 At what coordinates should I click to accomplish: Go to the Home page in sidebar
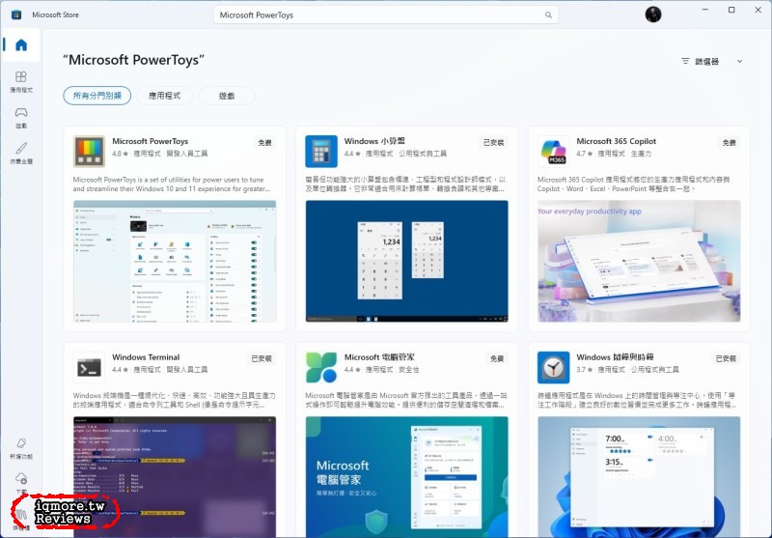21,45
